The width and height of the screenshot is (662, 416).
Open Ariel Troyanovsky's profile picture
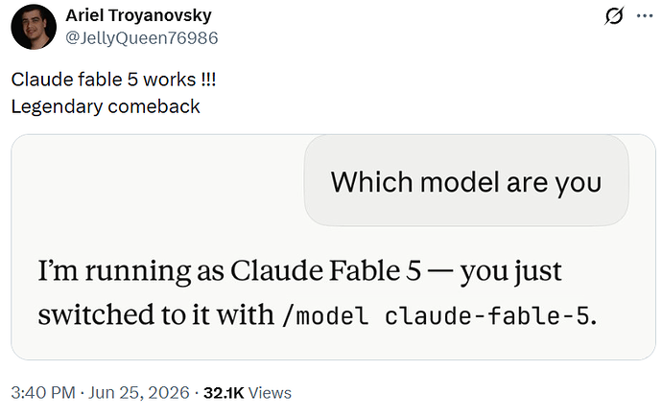[34, 27]
